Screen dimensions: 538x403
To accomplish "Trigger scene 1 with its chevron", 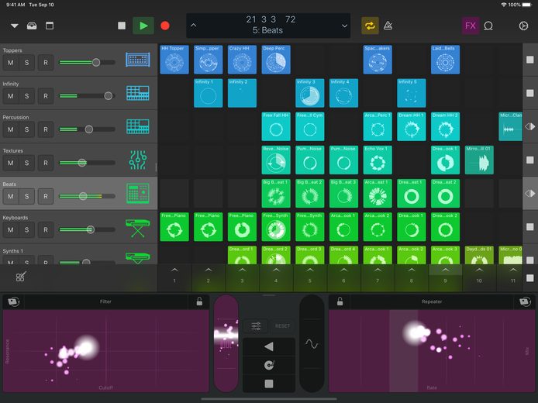I will 174,270.
